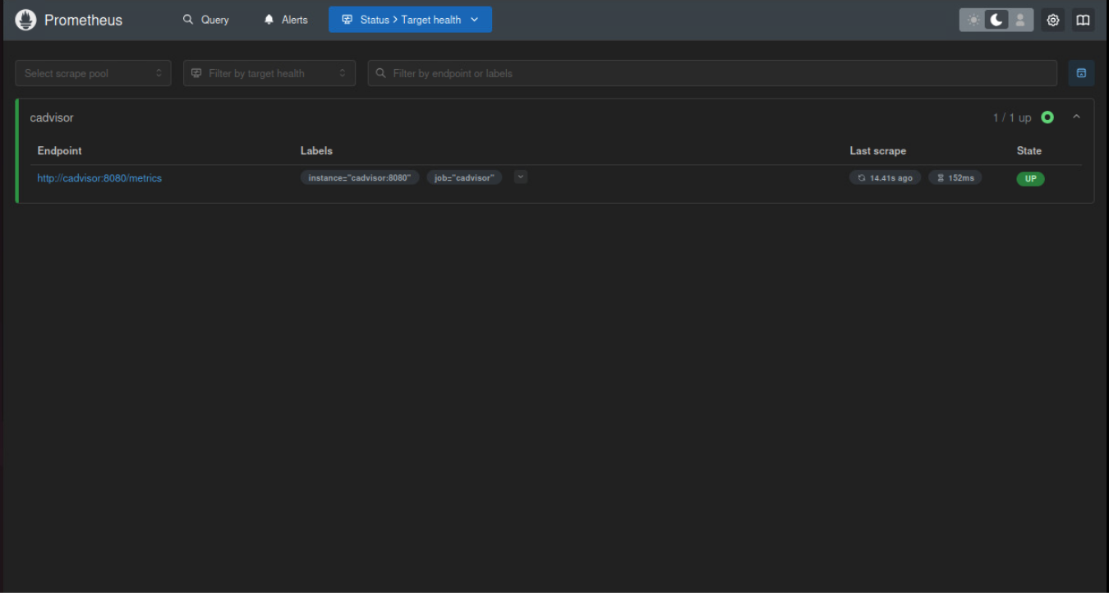Open the Query page

click(206, 20)
